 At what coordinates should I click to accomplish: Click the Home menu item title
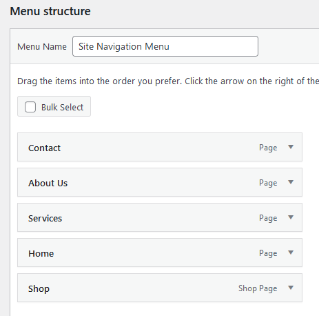point(41,253)
